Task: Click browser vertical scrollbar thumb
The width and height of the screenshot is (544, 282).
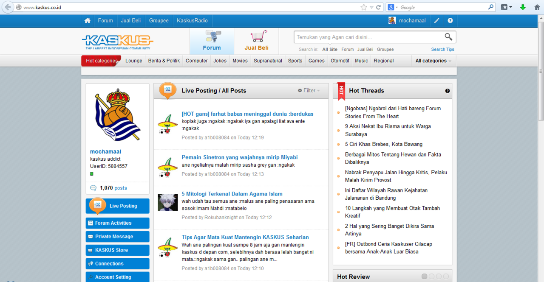Action: [541, 71]
